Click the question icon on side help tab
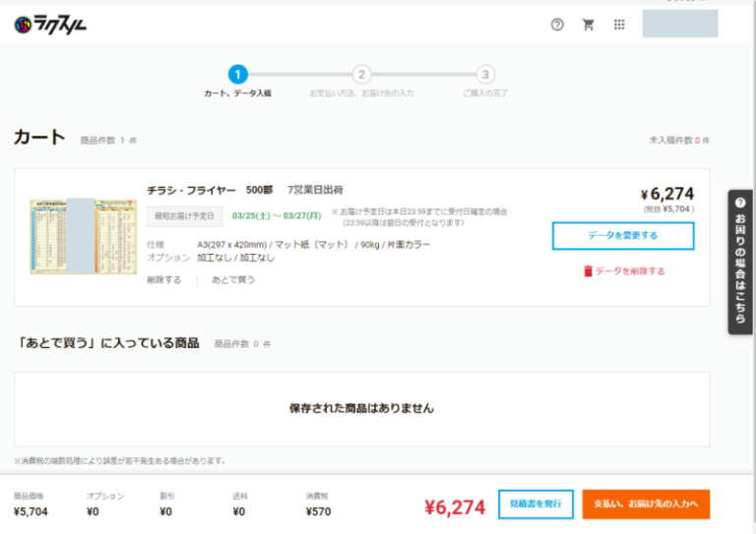The image size is (756, 534). (x=740, y=202)
